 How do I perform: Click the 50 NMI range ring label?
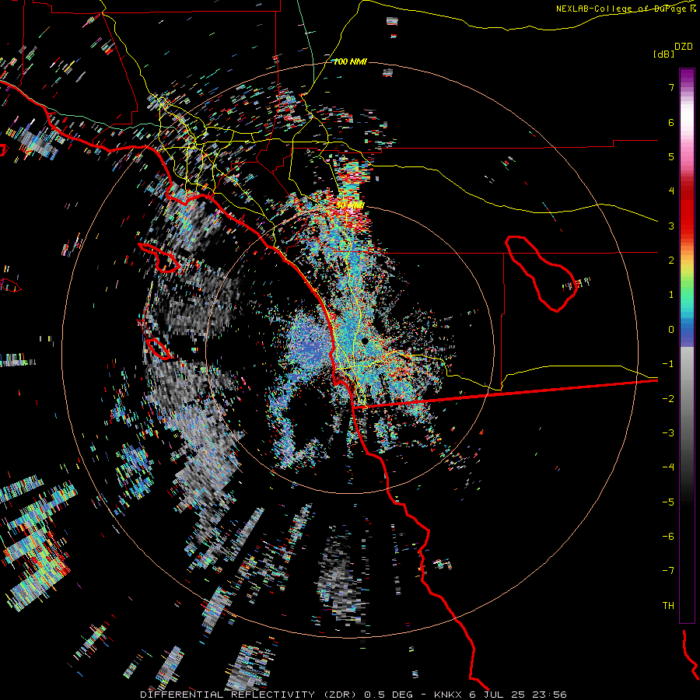(351, 205)
